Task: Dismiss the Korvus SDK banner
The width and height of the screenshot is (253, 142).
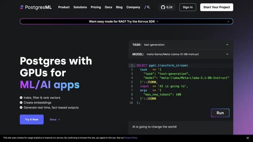Action: click(228, 21)
